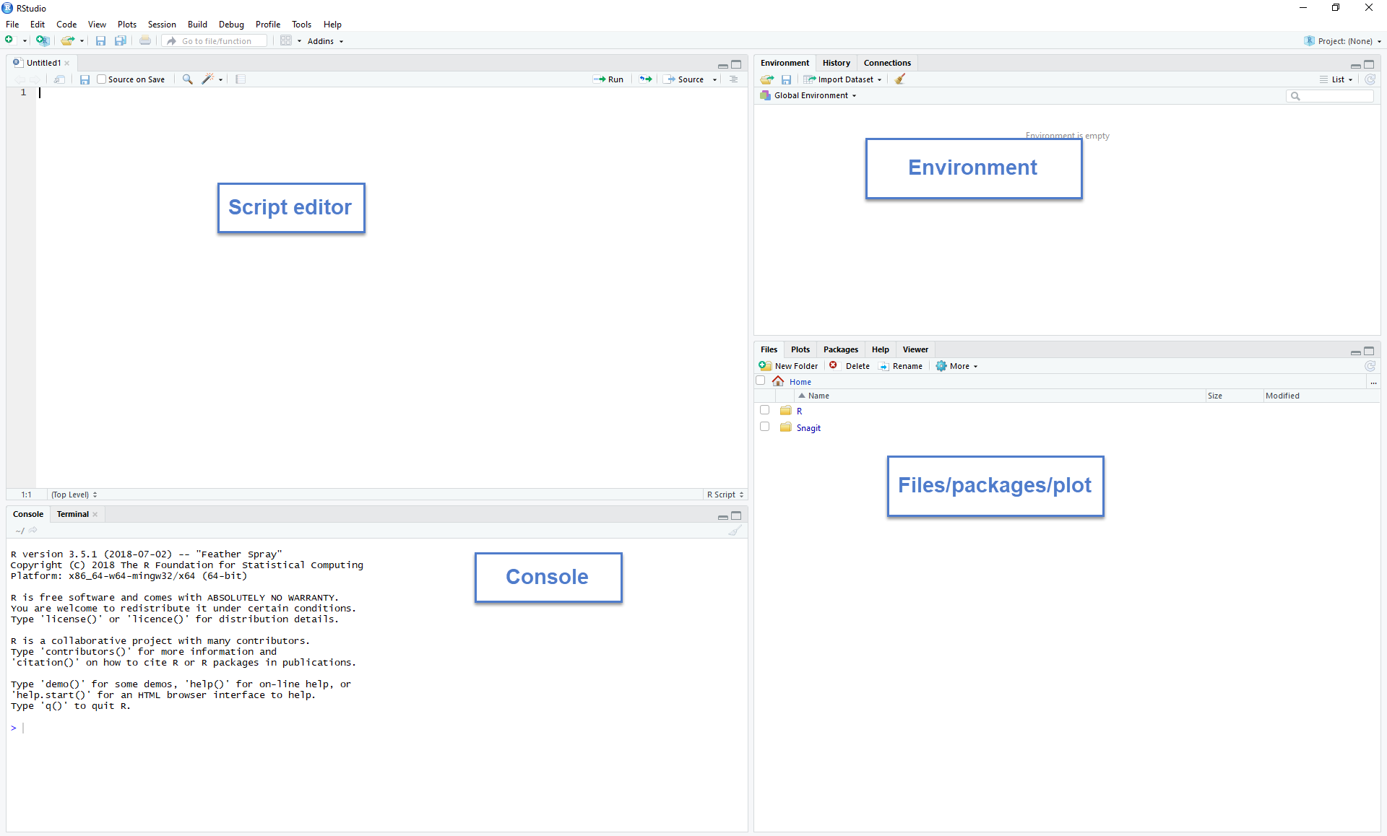Open the Import Dataset dropdown

tap(845, 79)
